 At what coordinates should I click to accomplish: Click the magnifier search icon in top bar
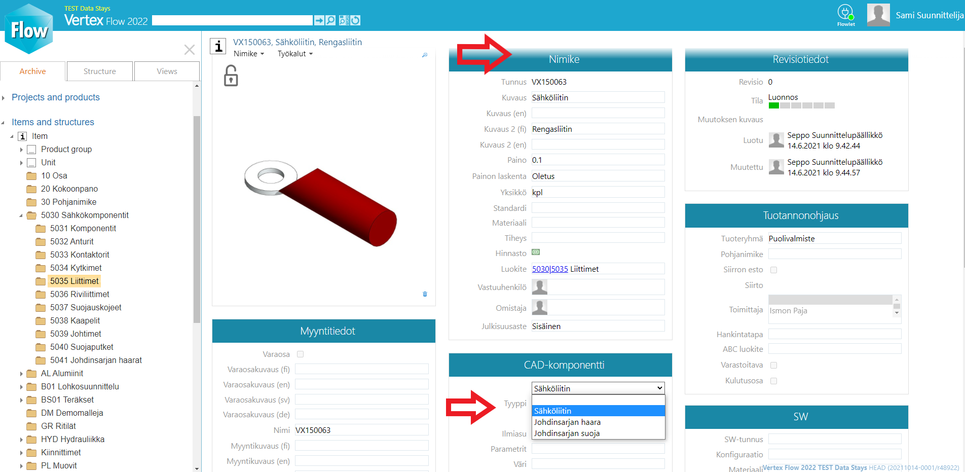[x=330, y=20]
